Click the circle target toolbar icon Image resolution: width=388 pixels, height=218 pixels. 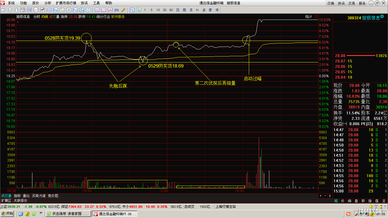88,10
